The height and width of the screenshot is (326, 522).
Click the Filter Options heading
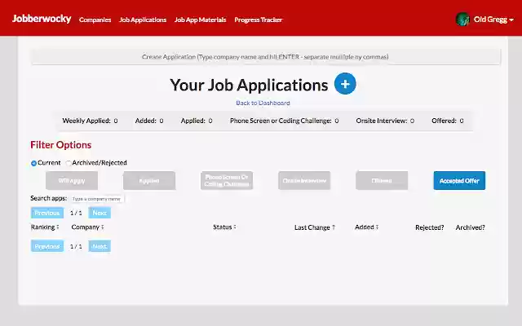[61, 145]
